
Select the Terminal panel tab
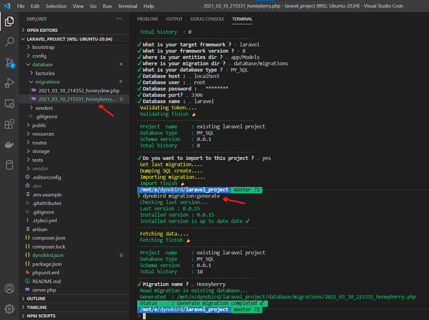(242, 19)
